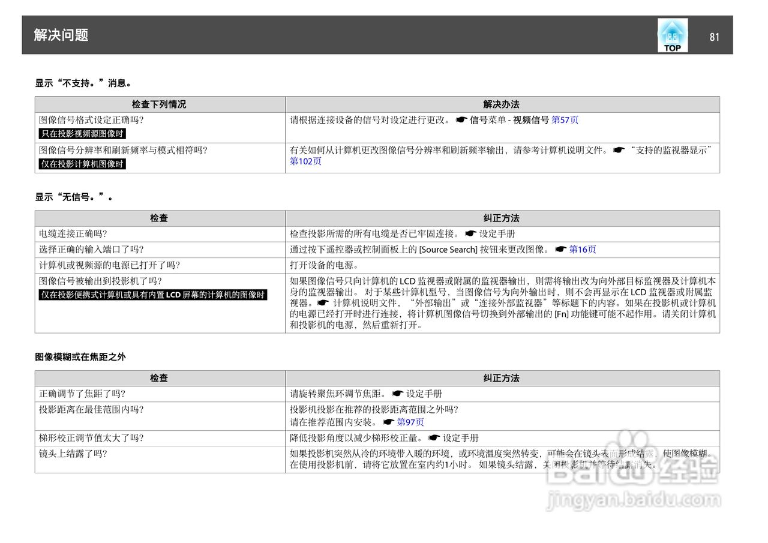Jump to the 第97页 page link
This screenshot has width=768, height=543.
(410, 422)
